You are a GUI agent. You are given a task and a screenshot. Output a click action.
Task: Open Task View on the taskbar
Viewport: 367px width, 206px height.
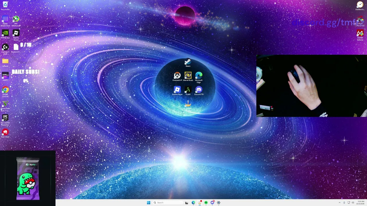(x=187, y=203)
